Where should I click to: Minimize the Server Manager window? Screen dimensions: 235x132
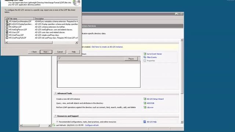(176, 14)
